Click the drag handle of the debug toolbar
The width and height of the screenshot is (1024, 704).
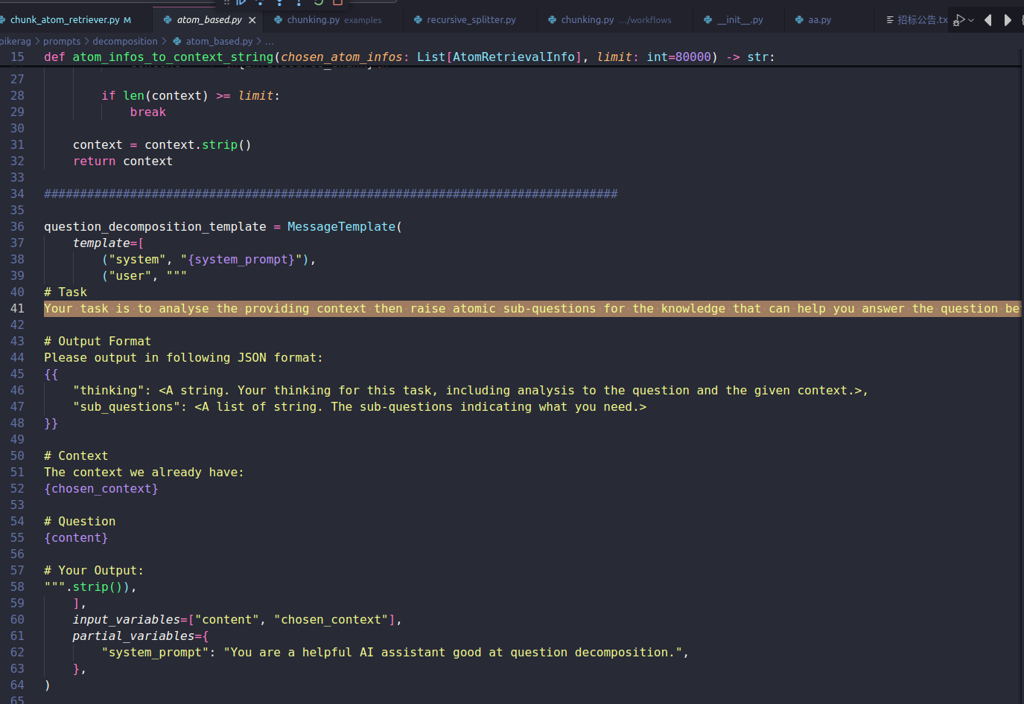[227, 2]
